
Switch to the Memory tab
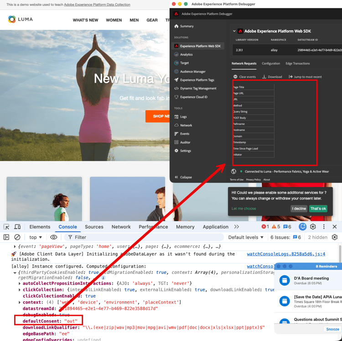coord(185,227)
